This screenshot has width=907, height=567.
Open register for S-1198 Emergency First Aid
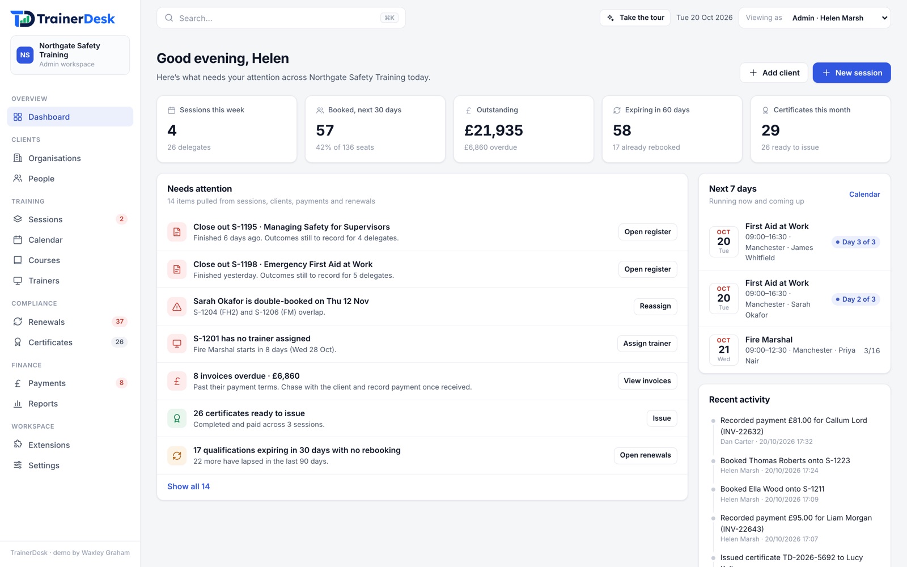[x=647, y=269]
